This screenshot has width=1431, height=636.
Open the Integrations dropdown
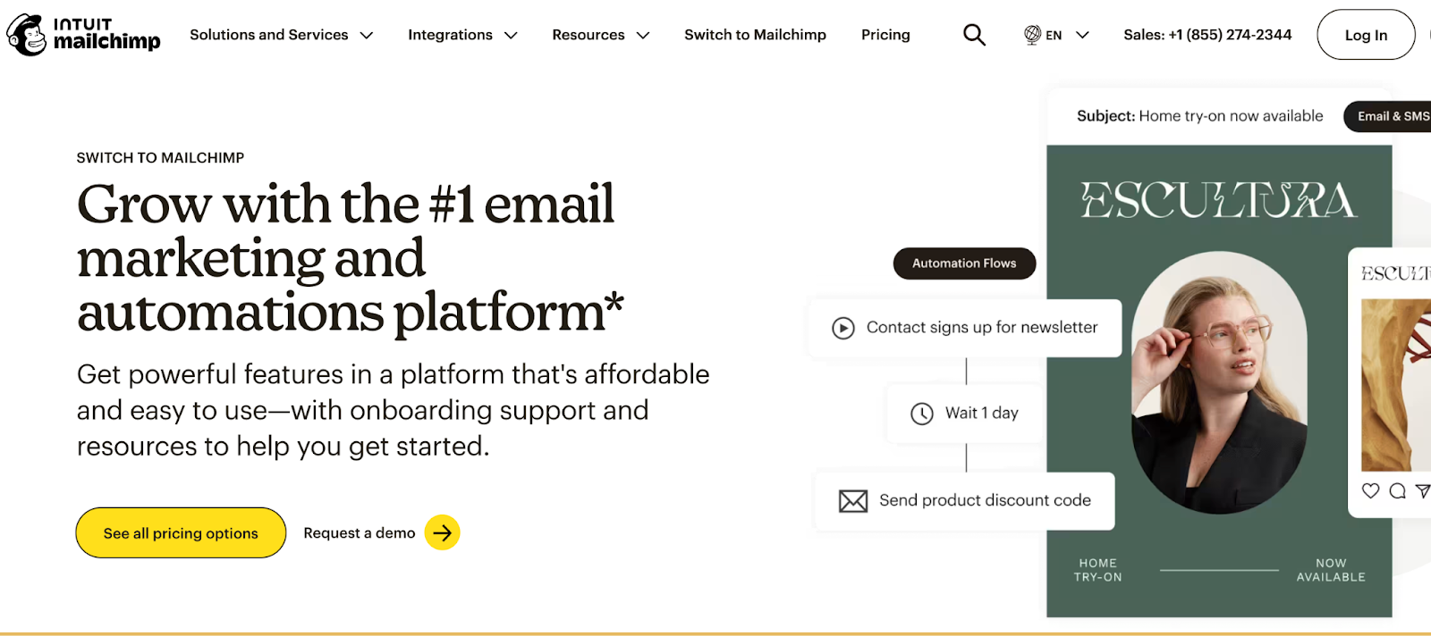(462, 35)
